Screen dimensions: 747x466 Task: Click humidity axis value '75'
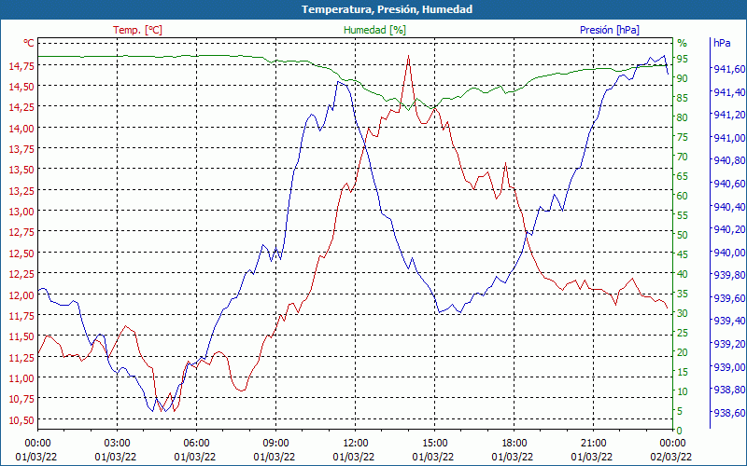coord(683,137)
